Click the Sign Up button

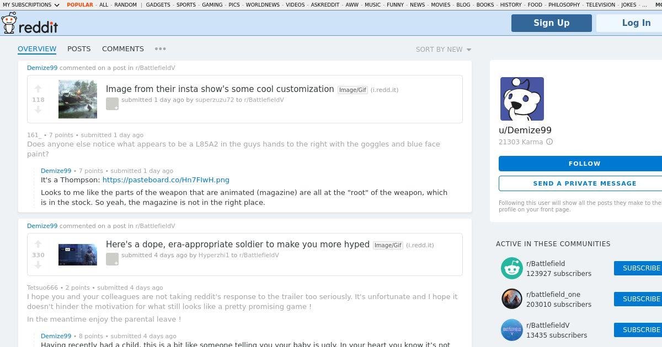552,23
